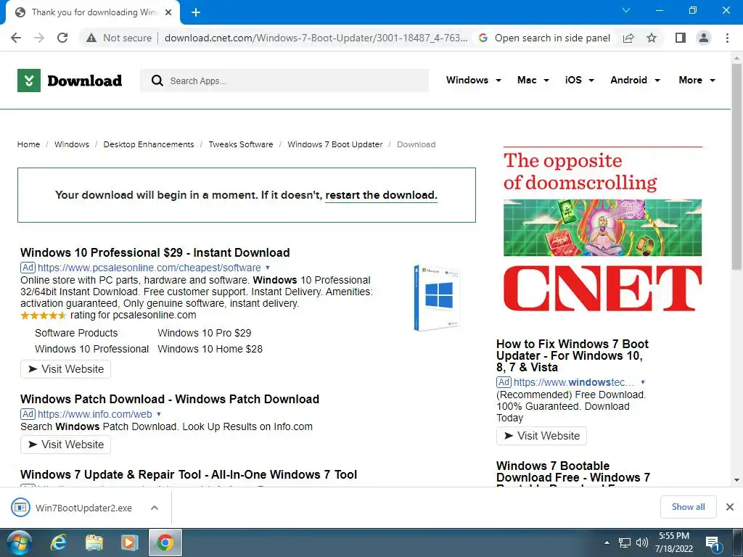This screenshot has height=557, width=743.
Task: Expand the iOS nav dropdown
Action: pos(579,80)
